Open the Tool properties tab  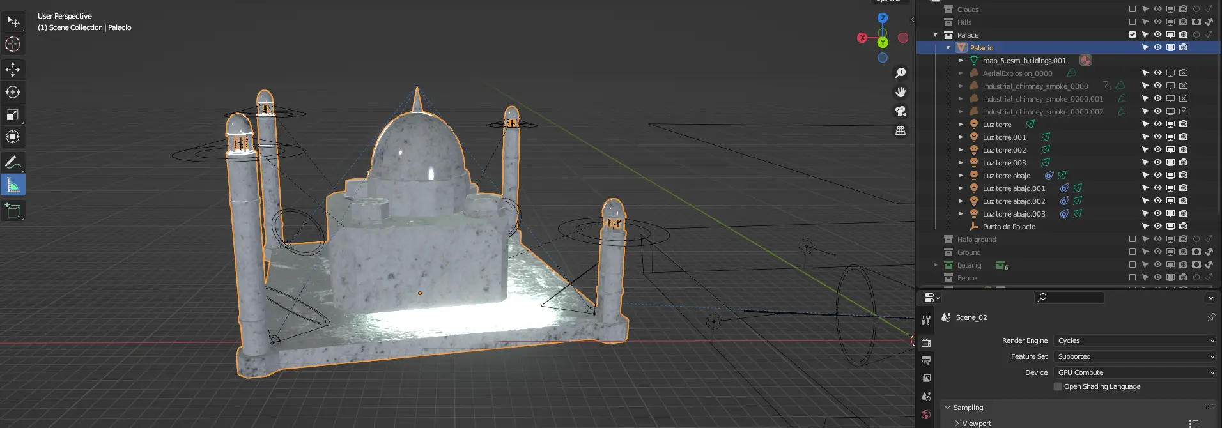926,319
